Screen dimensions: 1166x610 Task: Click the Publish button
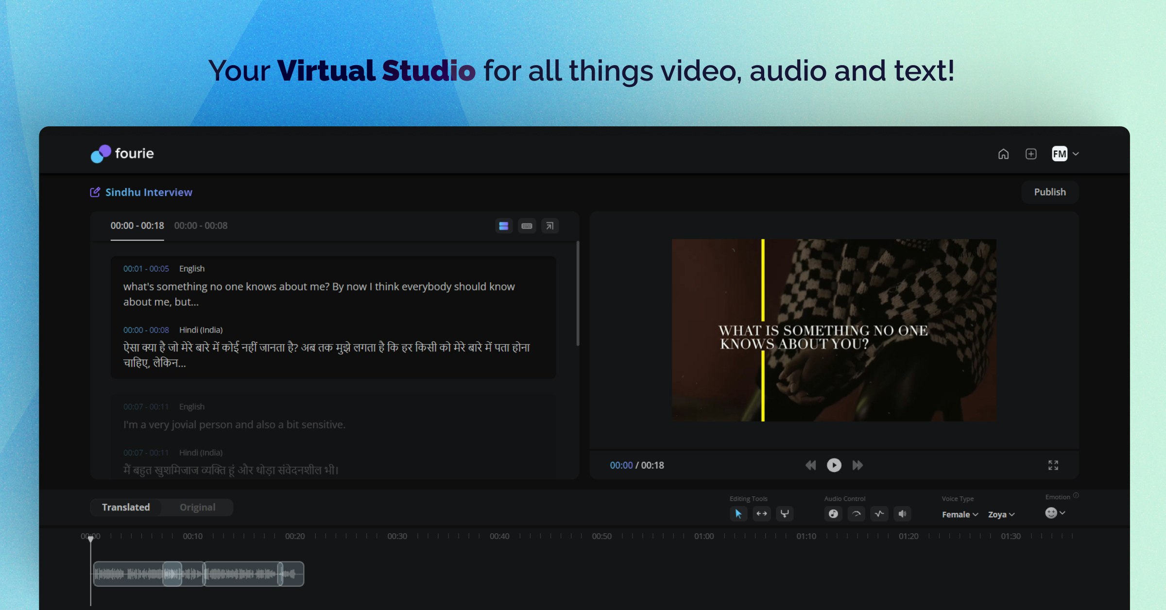[x=1049, y=192]
